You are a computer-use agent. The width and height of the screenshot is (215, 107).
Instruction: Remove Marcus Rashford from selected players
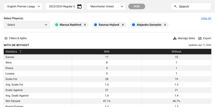tap(85, 25)
